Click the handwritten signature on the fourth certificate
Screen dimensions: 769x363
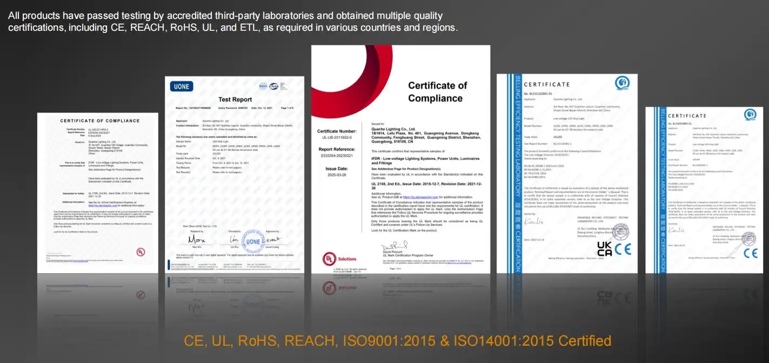[534, 220]
